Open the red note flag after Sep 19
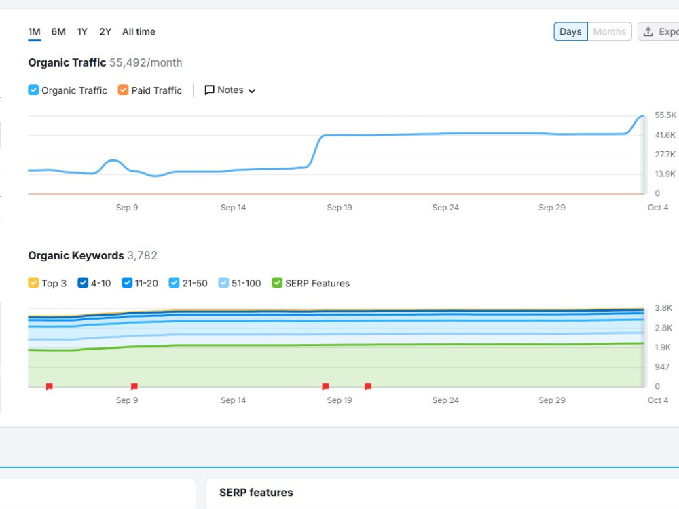 point(367,386)
